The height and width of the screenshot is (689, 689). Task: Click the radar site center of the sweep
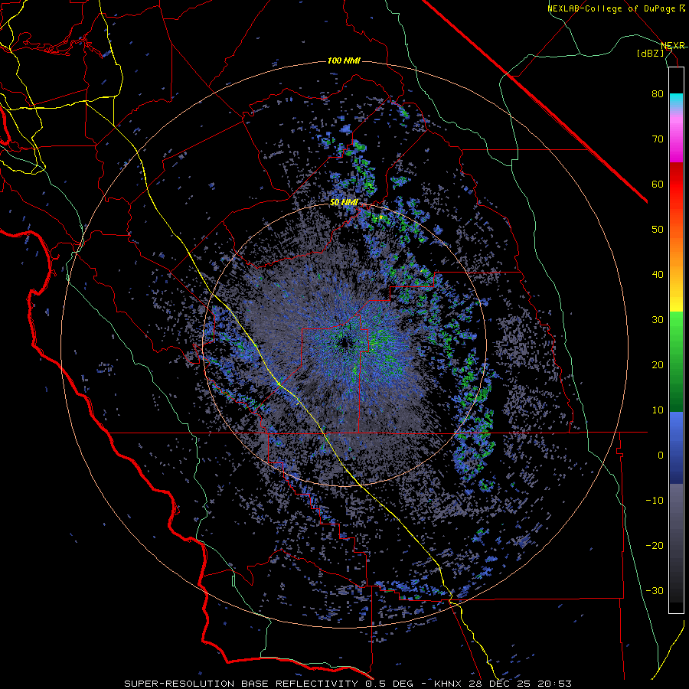[x=344, y=344]
